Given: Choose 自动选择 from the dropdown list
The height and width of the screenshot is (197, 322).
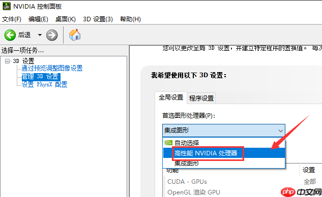Looking at the screenshot, I should coord(224,143).
